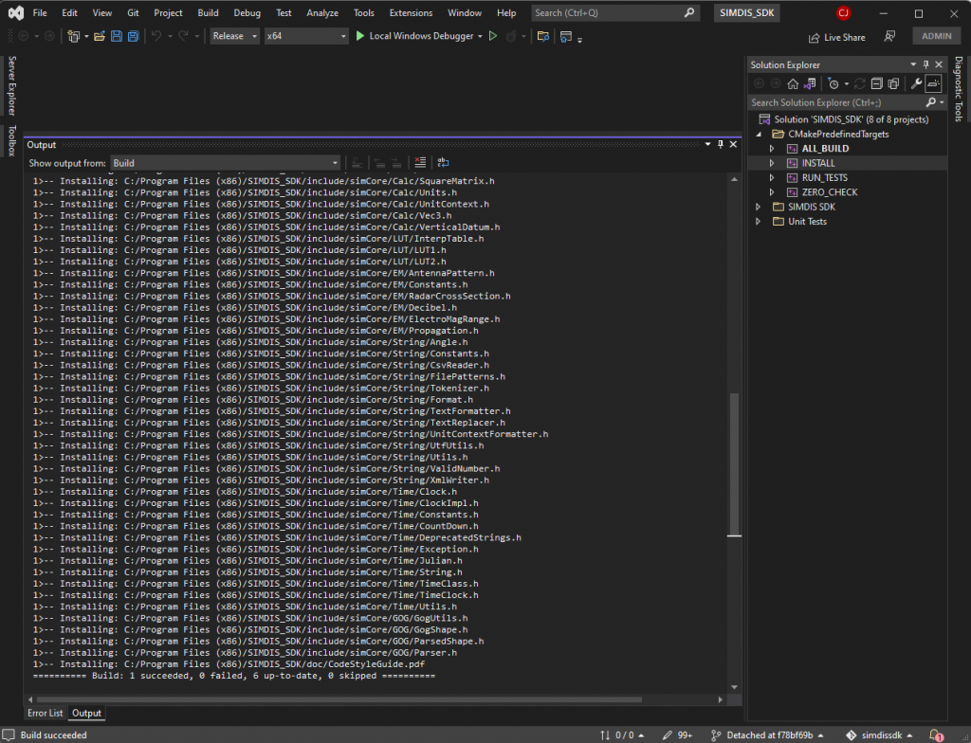The width and height of the screenshot is (971, 743).
Task: Open the Build menu
Action: (x=208, y=12)
